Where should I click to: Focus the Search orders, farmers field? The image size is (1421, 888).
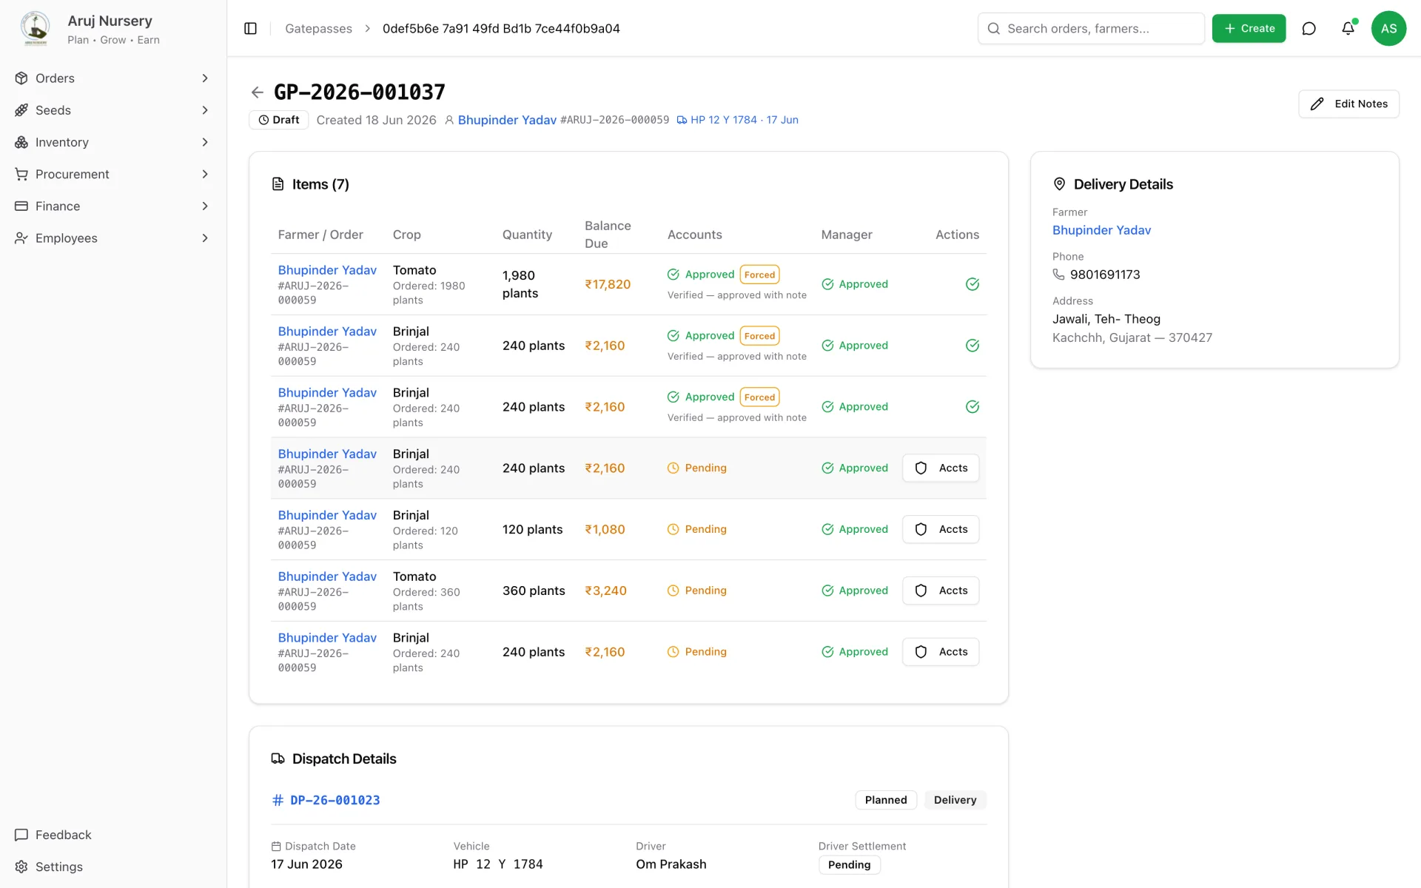point(1091,28)
